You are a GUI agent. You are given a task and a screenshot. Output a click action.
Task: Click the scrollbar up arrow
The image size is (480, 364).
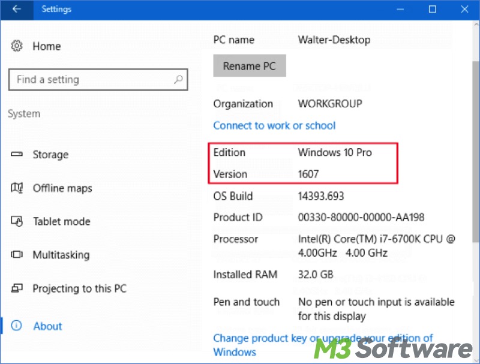point(476,25)
